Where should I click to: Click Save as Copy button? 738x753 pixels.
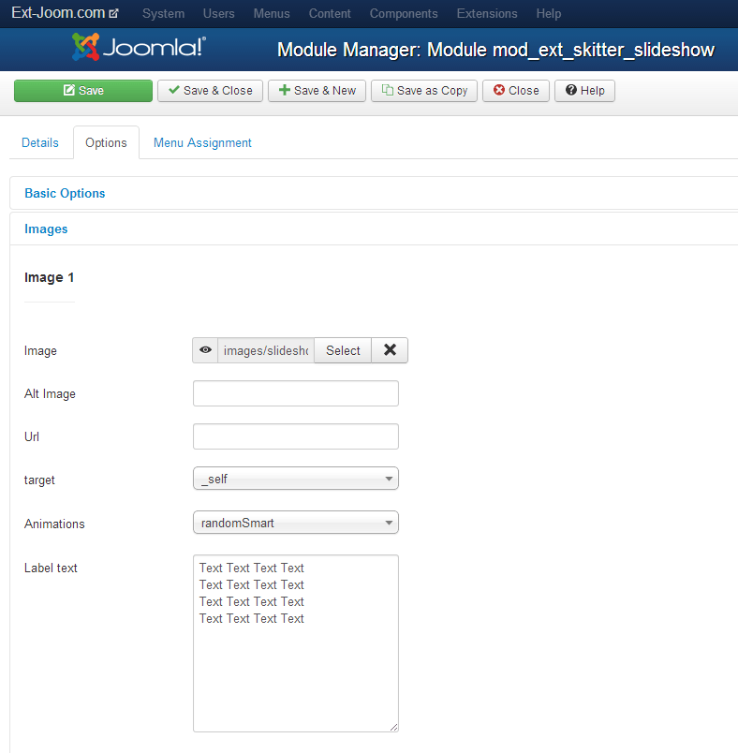tap(424, 91)
